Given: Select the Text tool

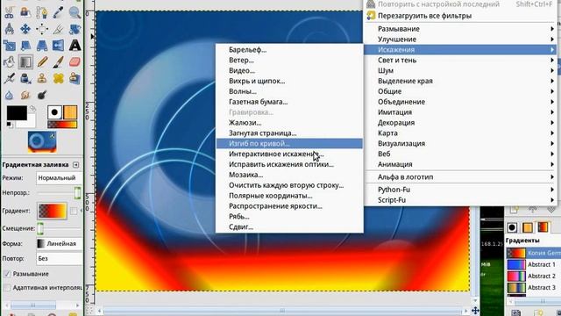Looking at the screenshot, I should click(x=75, y=46).
